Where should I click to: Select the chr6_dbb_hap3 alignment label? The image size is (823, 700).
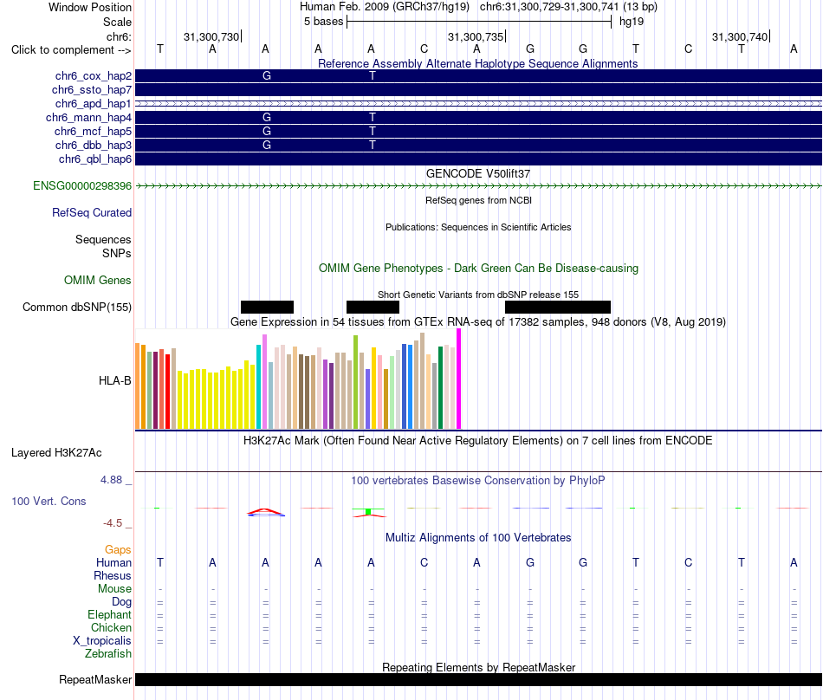[x=94, y=145]
